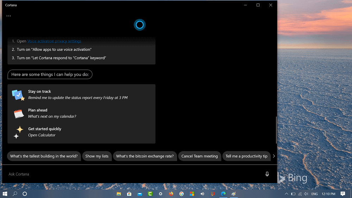Viewport: 352px width, 198px height.
Task: Click the Cortana circle logo
Action: (x=140, y=25)
